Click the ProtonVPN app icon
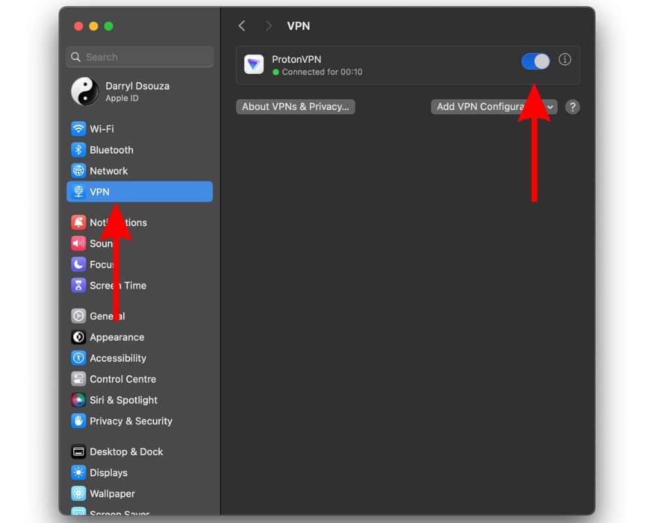Screen dimensions: 654x523 (254, 64)
